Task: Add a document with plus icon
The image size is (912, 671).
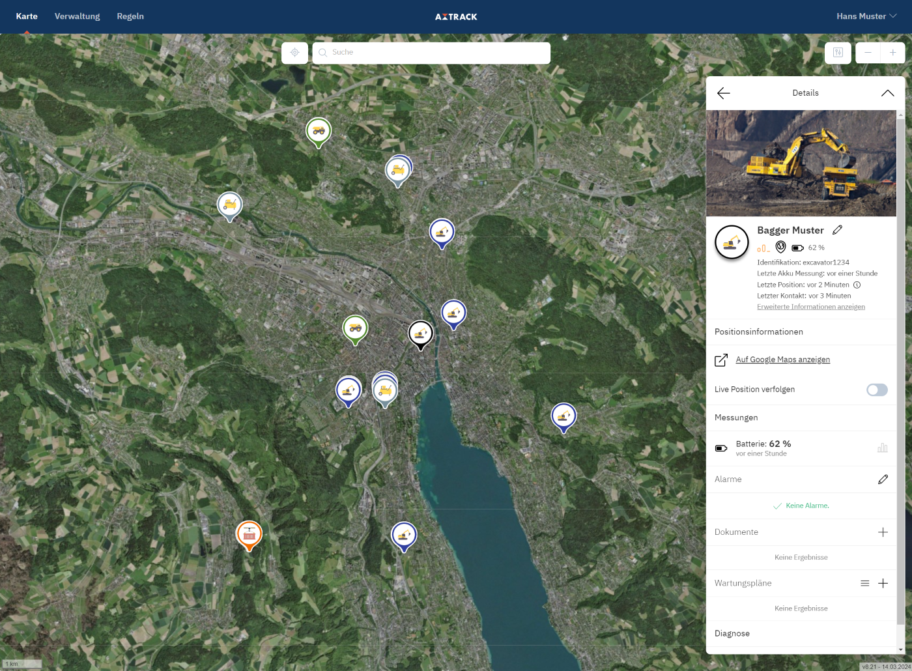Action: 883,532
